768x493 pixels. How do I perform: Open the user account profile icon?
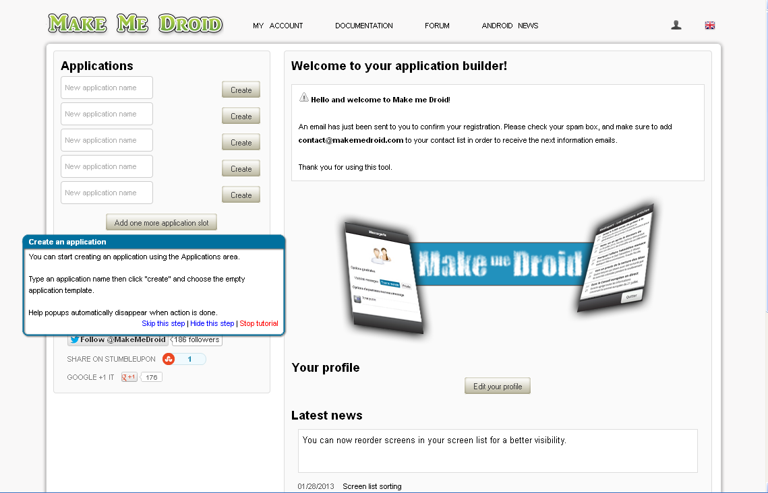676,25
